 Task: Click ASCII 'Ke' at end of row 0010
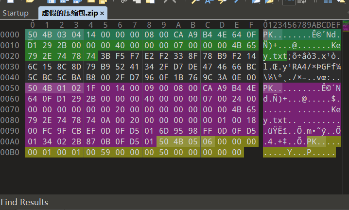336,45
